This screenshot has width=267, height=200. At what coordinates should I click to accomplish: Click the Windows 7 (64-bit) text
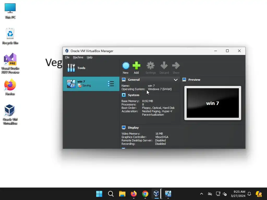pos(160,89)
